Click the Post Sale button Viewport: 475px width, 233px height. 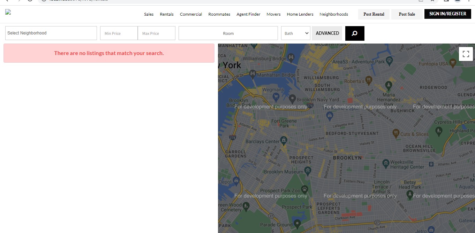(407, 14)
